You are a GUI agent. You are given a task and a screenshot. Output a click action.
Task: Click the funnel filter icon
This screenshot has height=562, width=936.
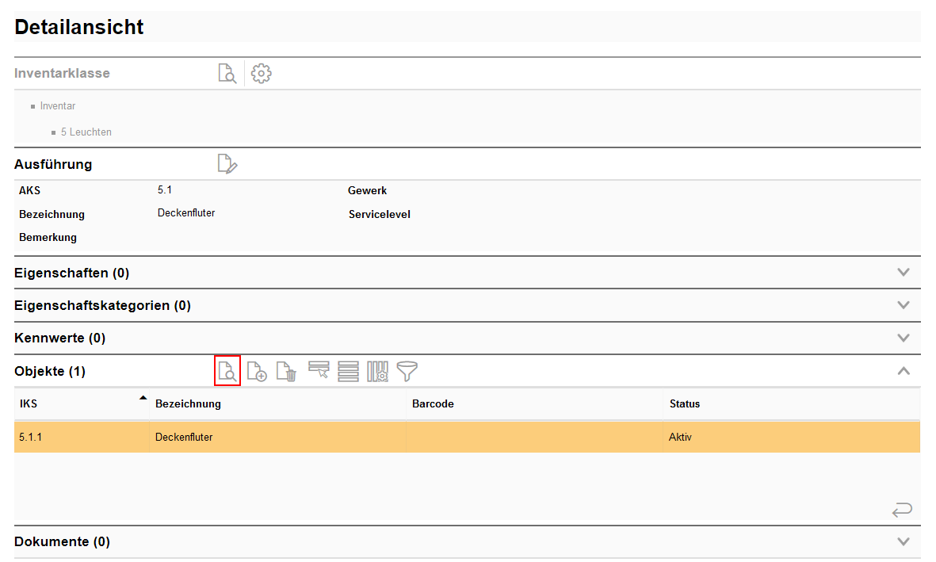tap(407, 371)
